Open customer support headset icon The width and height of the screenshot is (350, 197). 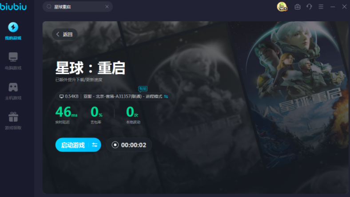(x=309, y=7)
